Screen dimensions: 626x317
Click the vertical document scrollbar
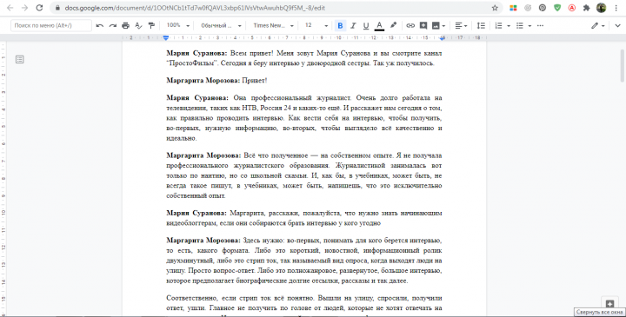click(622, 65)
